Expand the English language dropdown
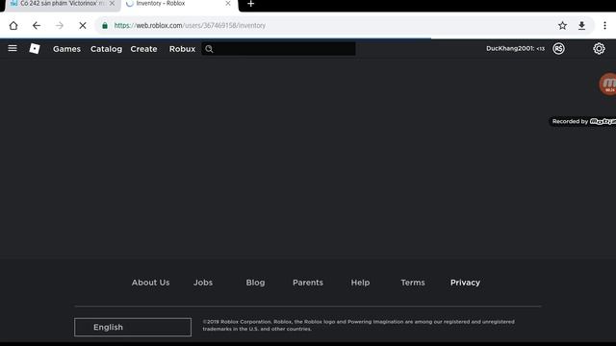Screen dimensions: 616x346 point(133,327)
